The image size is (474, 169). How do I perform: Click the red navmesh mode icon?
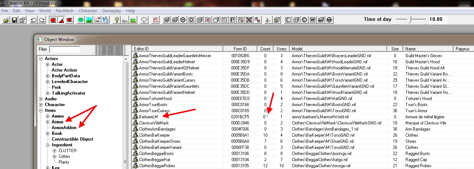point(155,20)
